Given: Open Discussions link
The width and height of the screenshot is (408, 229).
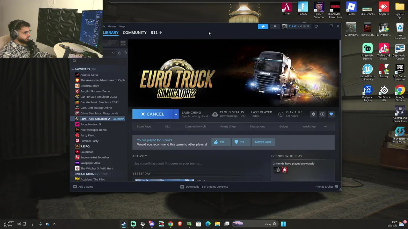Looking at the screenshot, I should (x=258, y=127).
